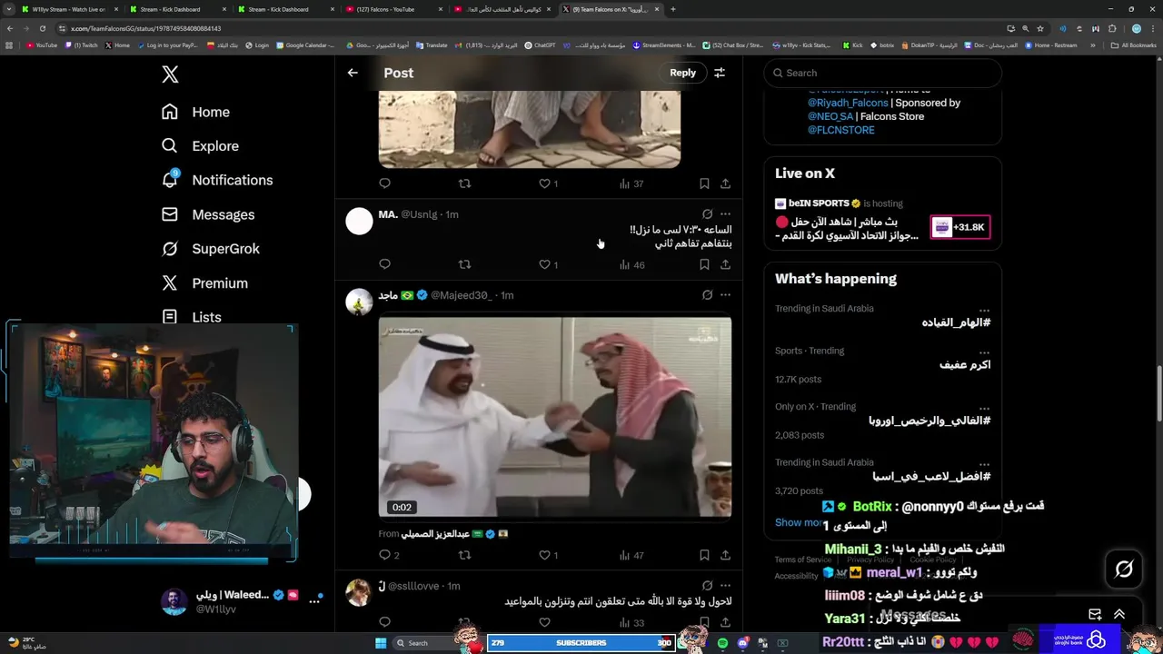Compose new message in Messages drawer
Viewport: 1163px width, 654px height.
pos(1095,615)
